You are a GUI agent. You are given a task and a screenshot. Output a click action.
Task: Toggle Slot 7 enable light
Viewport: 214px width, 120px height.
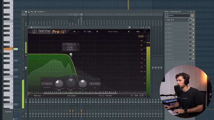(193, 46)
